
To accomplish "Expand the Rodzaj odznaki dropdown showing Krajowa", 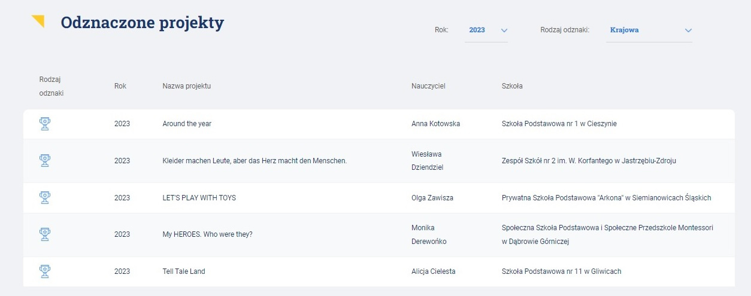I will (649, 30).
